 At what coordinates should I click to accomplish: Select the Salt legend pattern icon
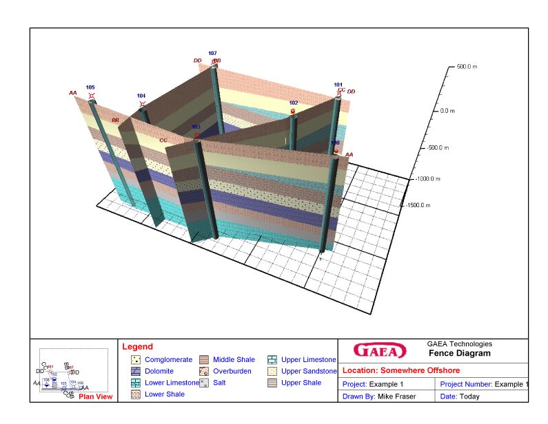pyautogui.click(x=204, y=383)
